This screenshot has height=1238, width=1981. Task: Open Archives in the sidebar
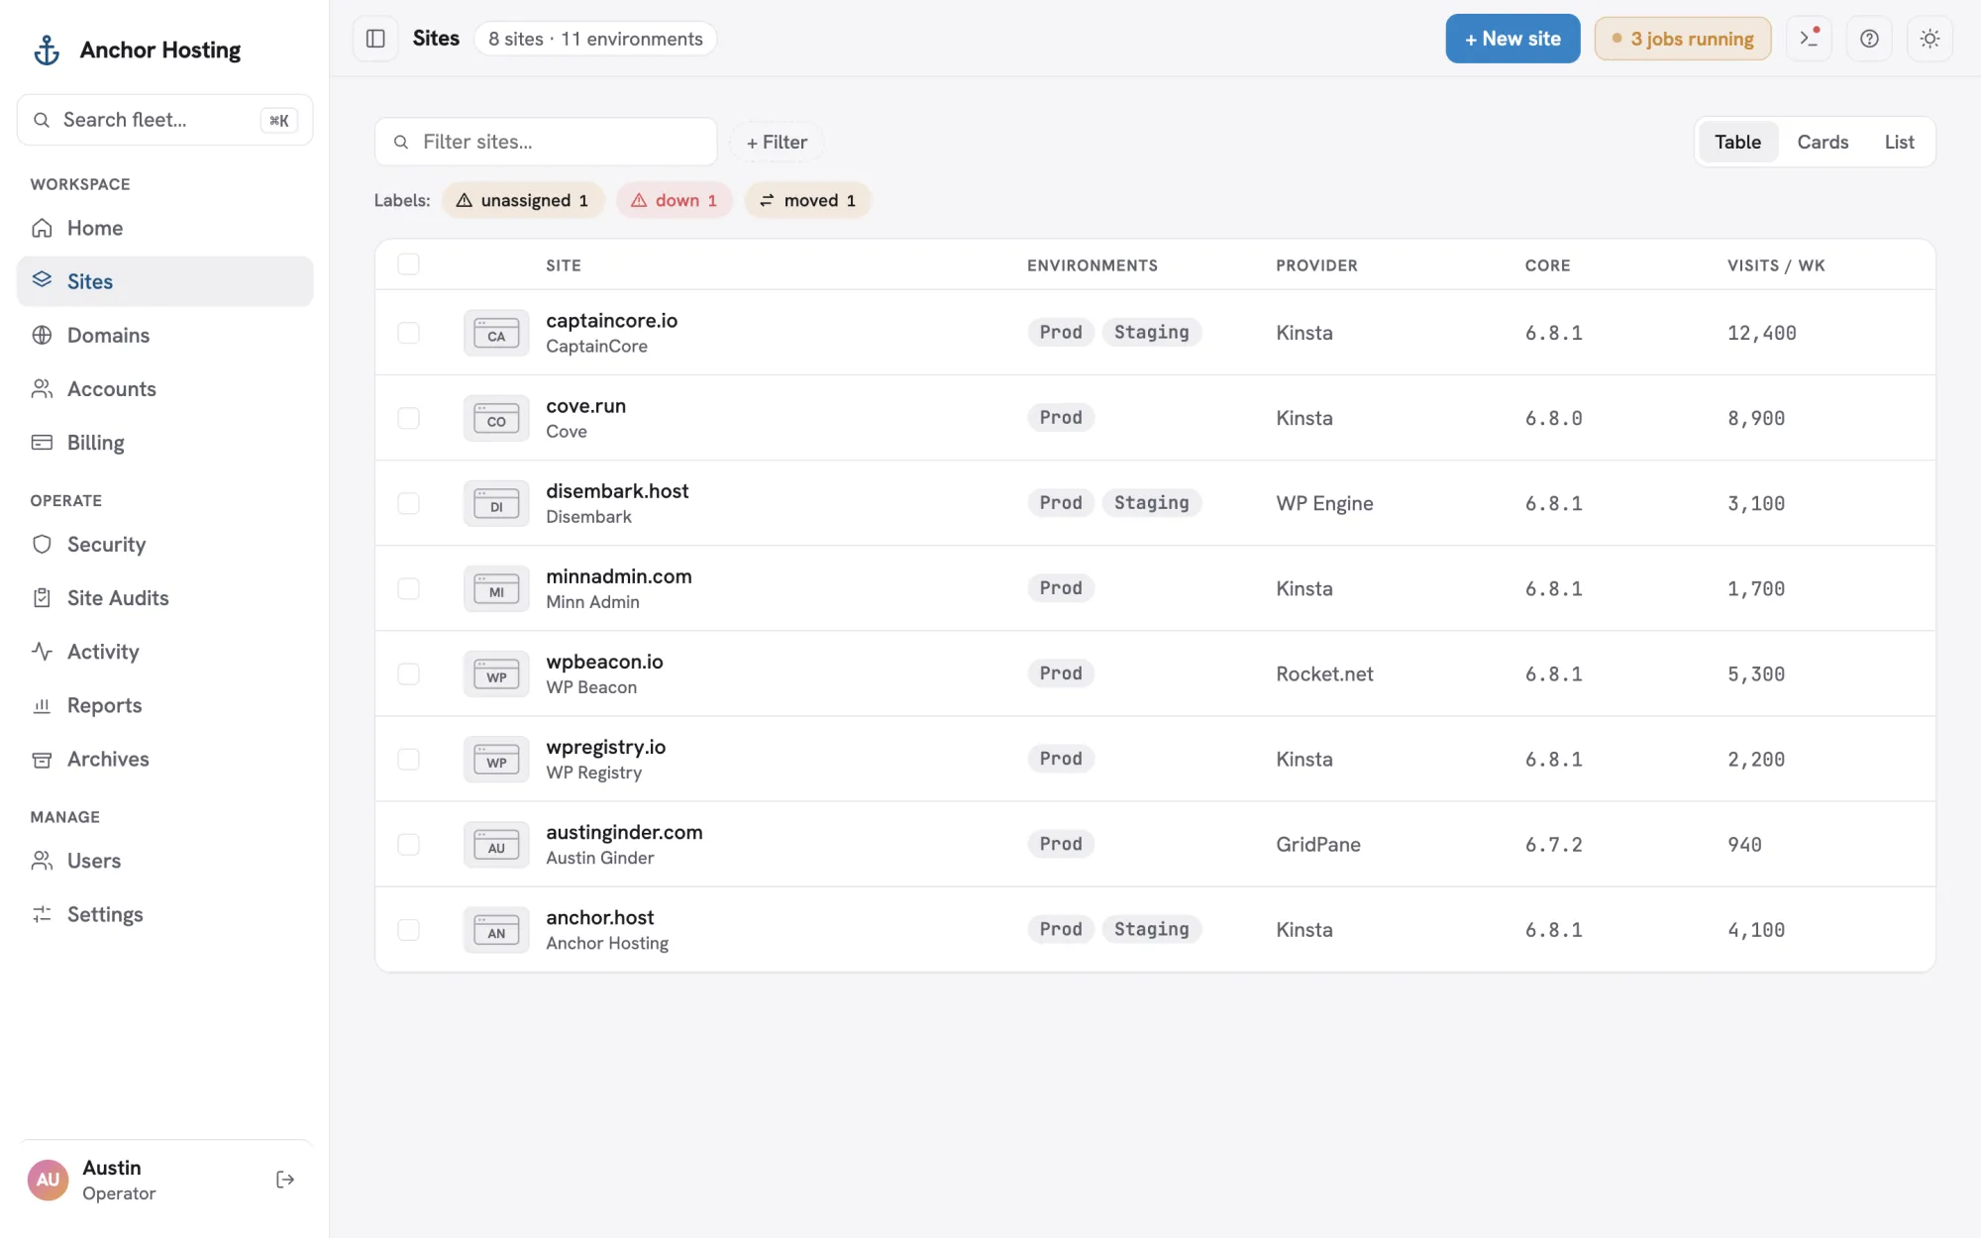[164, 758]
